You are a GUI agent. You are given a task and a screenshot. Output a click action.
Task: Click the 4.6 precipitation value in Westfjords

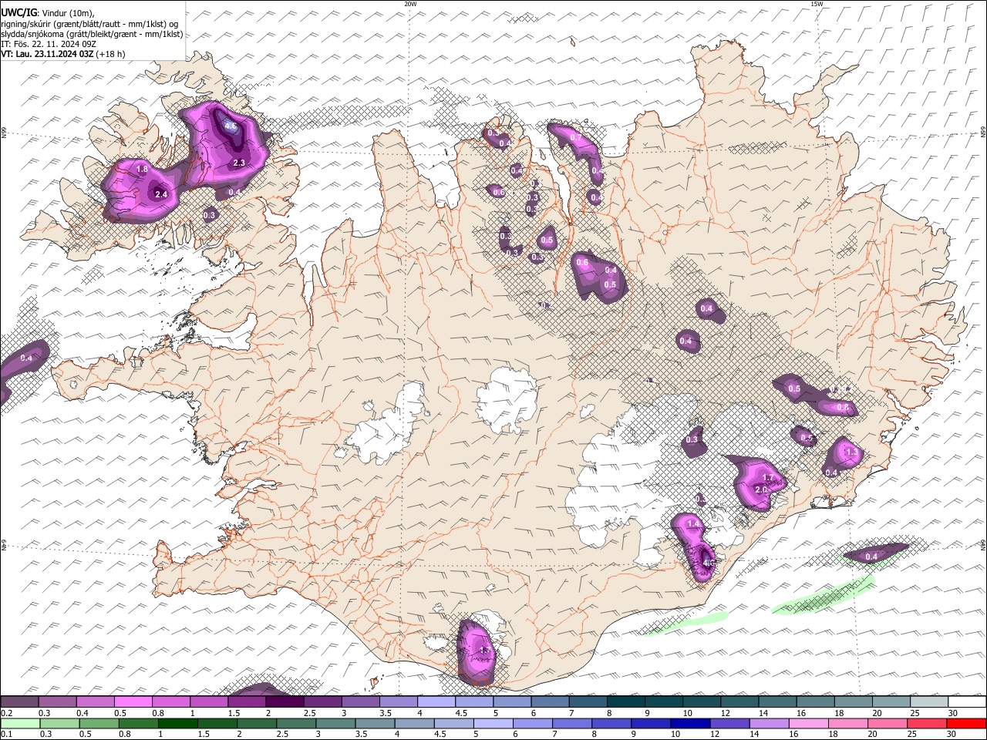coord(230,126)
